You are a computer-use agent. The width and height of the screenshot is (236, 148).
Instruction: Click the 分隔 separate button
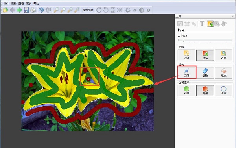tap(186, 73)
